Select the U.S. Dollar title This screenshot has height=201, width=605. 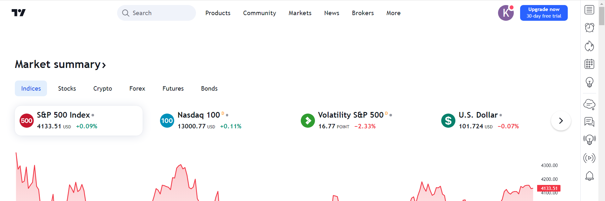(x=478, y=115)
